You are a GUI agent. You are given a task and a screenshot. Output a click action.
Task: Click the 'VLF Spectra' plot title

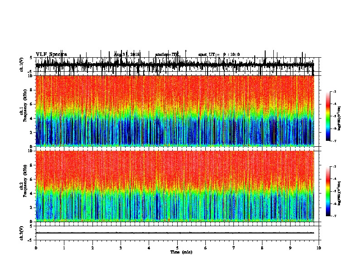coord(51,55)
